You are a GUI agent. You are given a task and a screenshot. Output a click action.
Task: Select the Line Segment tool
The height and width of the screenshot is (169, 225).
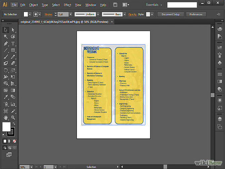coord(6,50)
